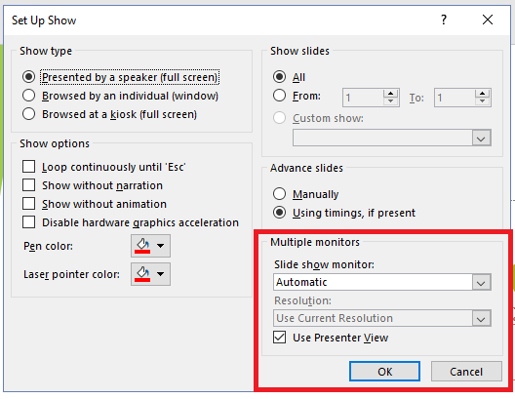
Task: Uncheck Use Presenter View
Action: [x=331, y=338]
